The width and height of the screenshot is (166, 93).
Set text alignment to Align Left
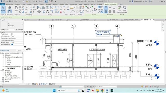106,11
